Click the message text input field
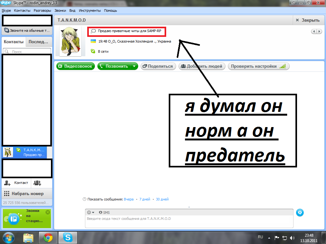 point(189,222)
